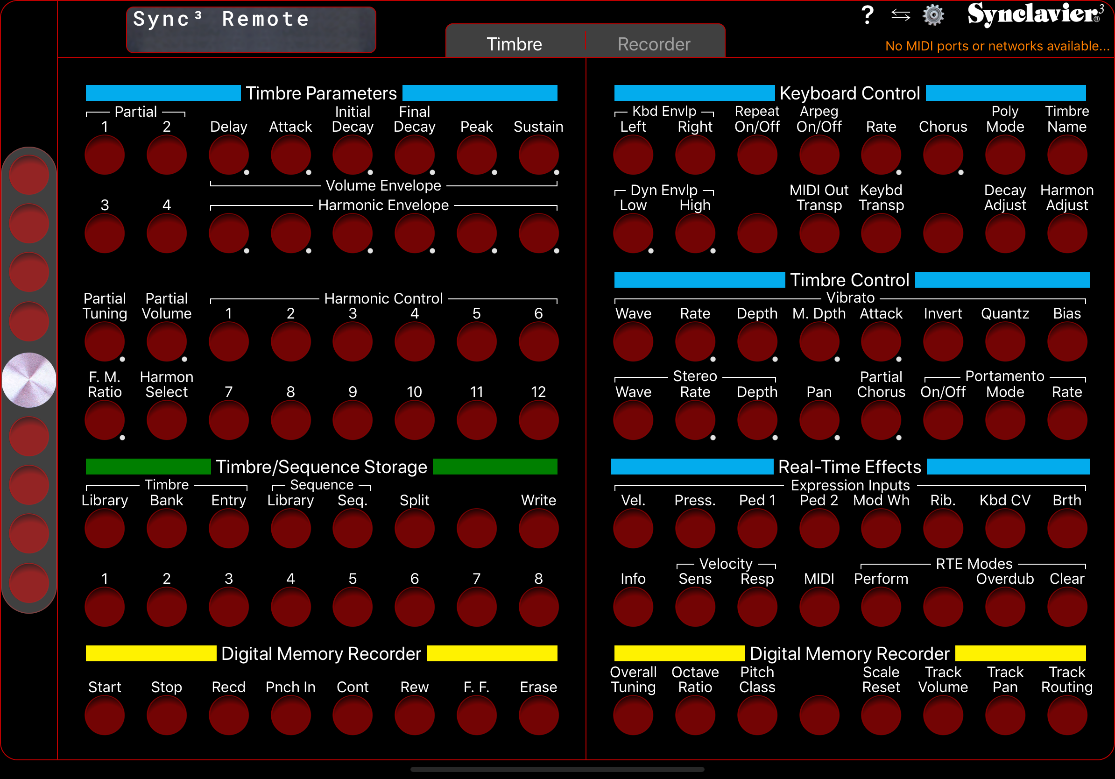1115x779 pixels.
Task: Click the Mod Wh expression button
Action: point(882,529)
